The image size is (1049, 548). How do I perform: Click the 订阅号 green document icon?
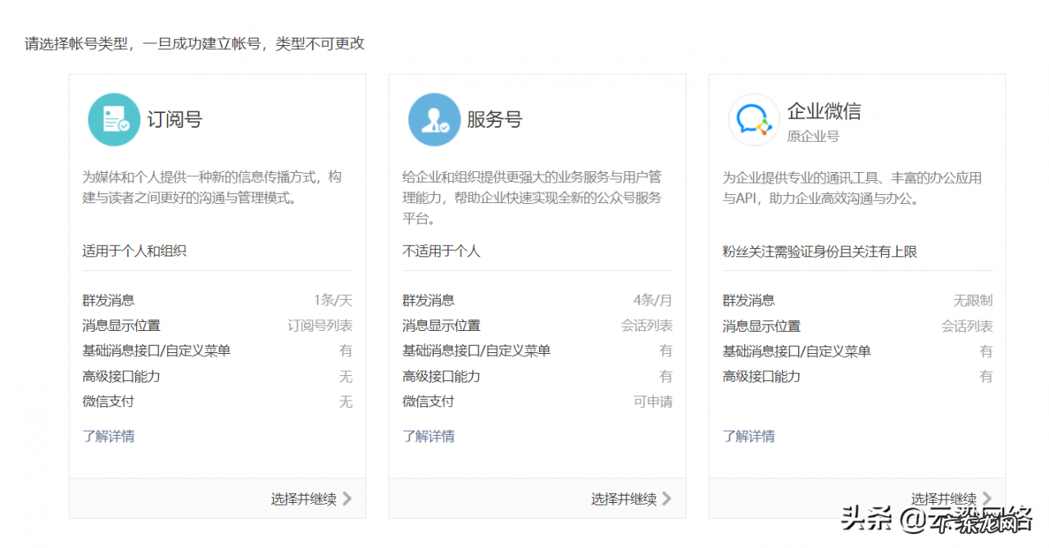coord(114,119)
